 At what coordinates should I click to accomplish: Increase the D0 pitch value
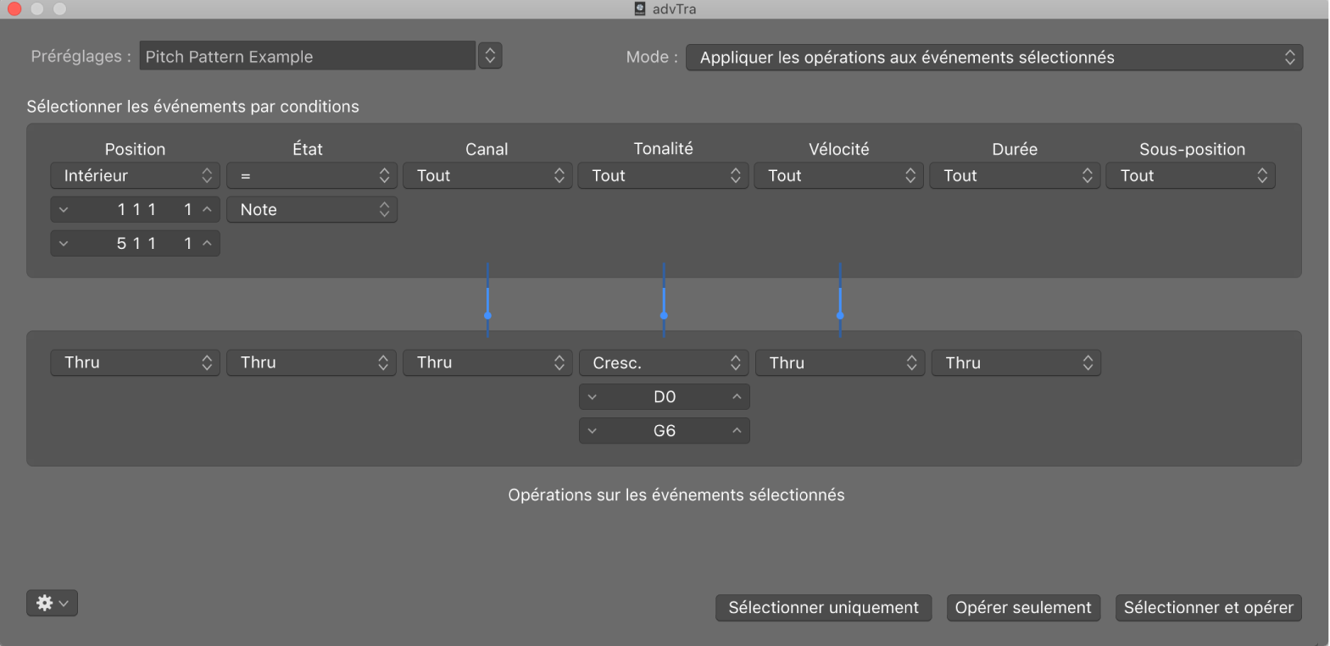pos(737,396)
